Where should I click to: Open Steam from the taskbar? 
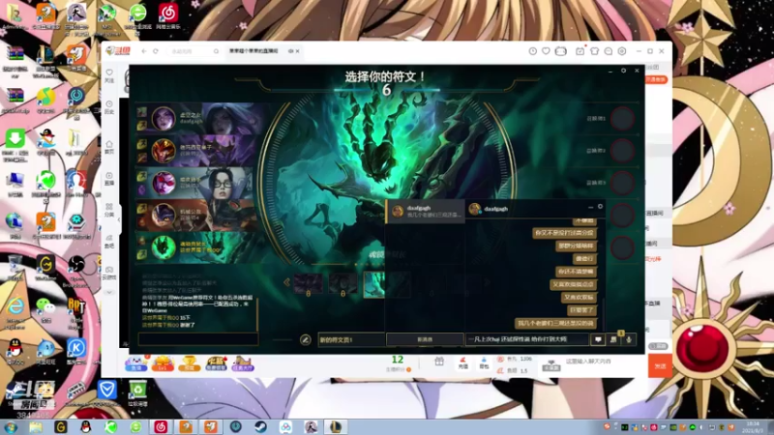coord(260,426)
